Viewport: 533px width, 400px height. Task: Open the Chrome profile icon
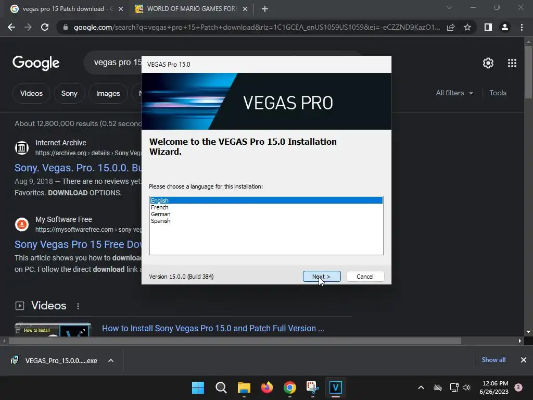click(x=505, y=27)
